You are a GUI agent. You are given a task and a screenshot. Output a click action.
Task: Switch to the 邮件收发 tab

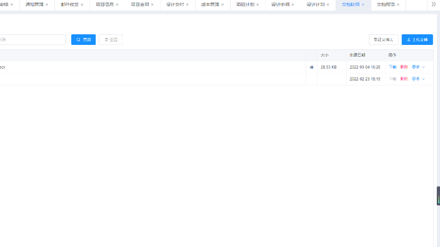click(x=69, y=4)
